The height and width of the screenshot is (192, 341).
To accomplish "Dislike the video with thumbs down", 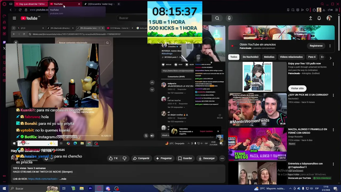I will pyautogui.click(x=124, y=158).
